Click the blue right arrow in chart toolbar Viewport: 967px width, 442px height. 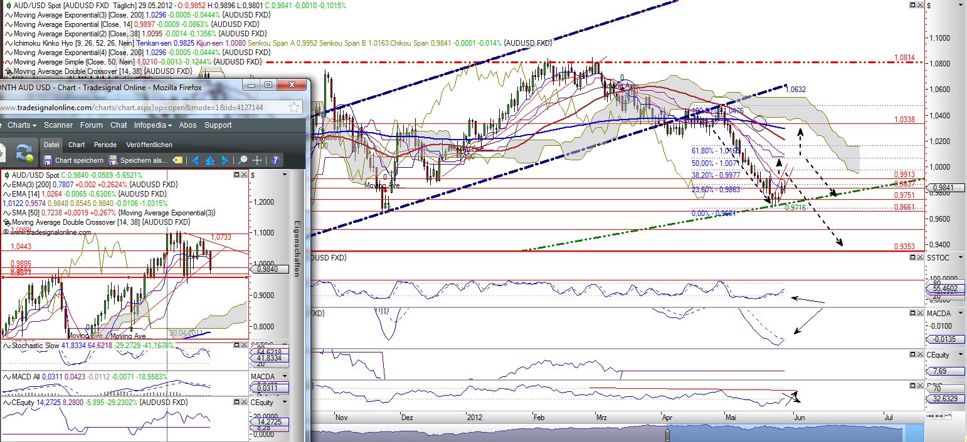[225, 160]
